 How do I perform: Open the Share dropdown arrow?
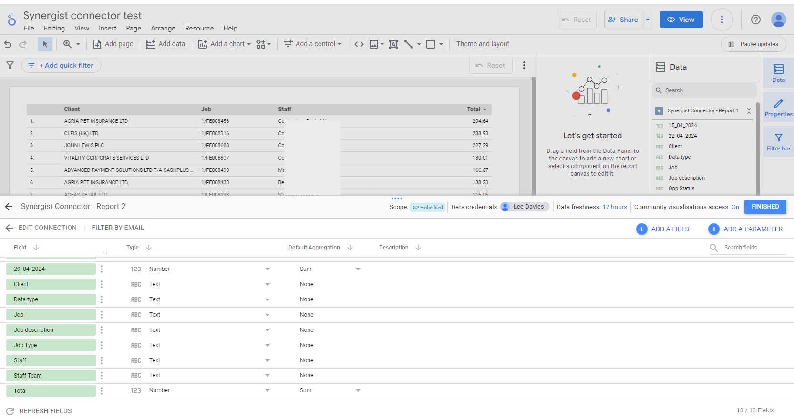click(648, 20)
